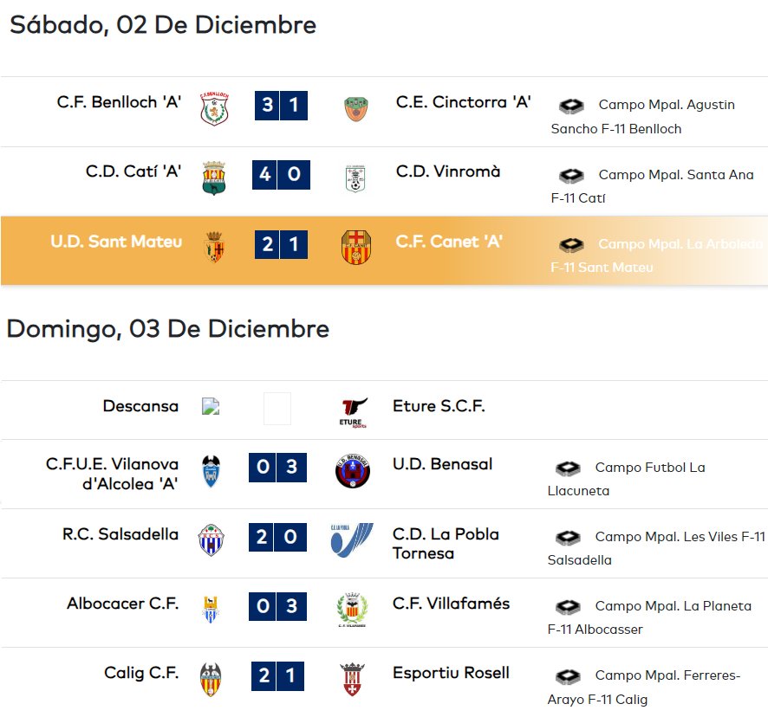This screenshot has width=768, height=717.
Task: Click the stadium icon beside Campo Mpal. Santa Ana
Action: 571,175
